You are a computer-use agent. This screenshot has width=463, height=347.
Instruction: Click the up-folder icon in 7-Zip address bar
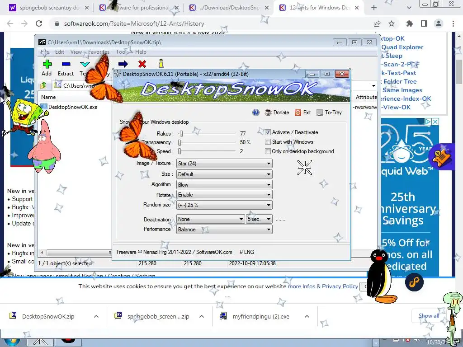coord(43,85)
